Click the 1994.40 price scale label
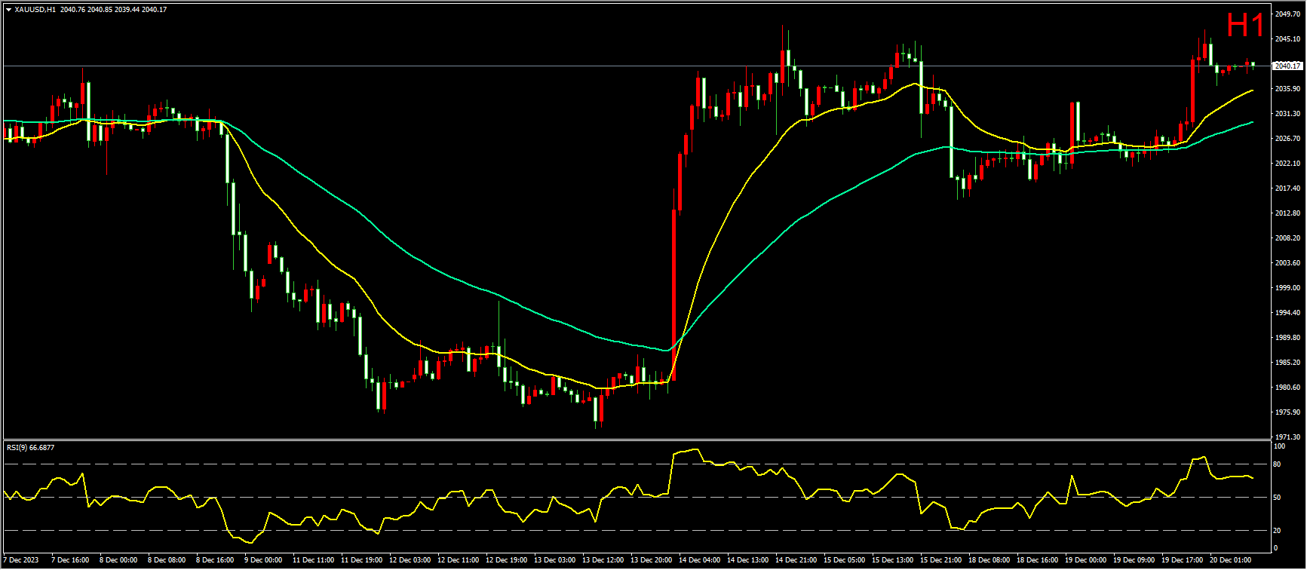 click(x=1288, y=312)
